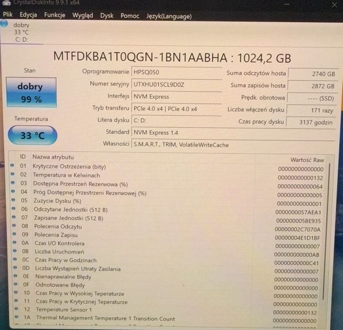Click the blue status orb of the C: D: disk
The width and height of the screenshot is (343, 330).
click(x=4, y=23)
